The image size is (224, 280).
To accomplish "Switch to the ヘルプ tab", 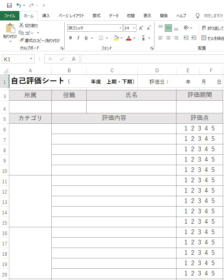I will (181, 16).
